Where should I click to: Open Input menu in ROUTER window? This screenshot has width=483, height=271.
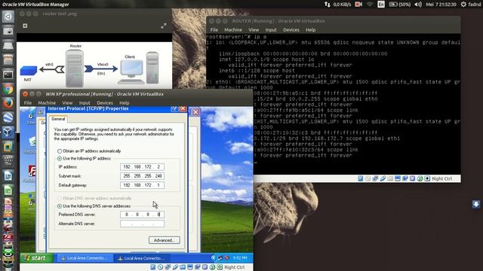pyautogui.click(x=271, y=30)
